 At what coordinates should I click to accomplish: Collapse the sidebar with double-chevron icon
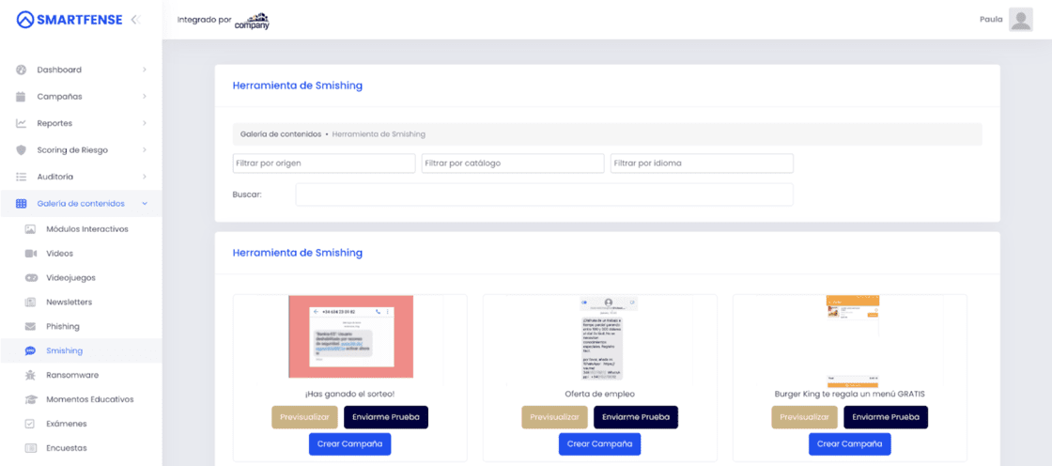tap(136, 20)
